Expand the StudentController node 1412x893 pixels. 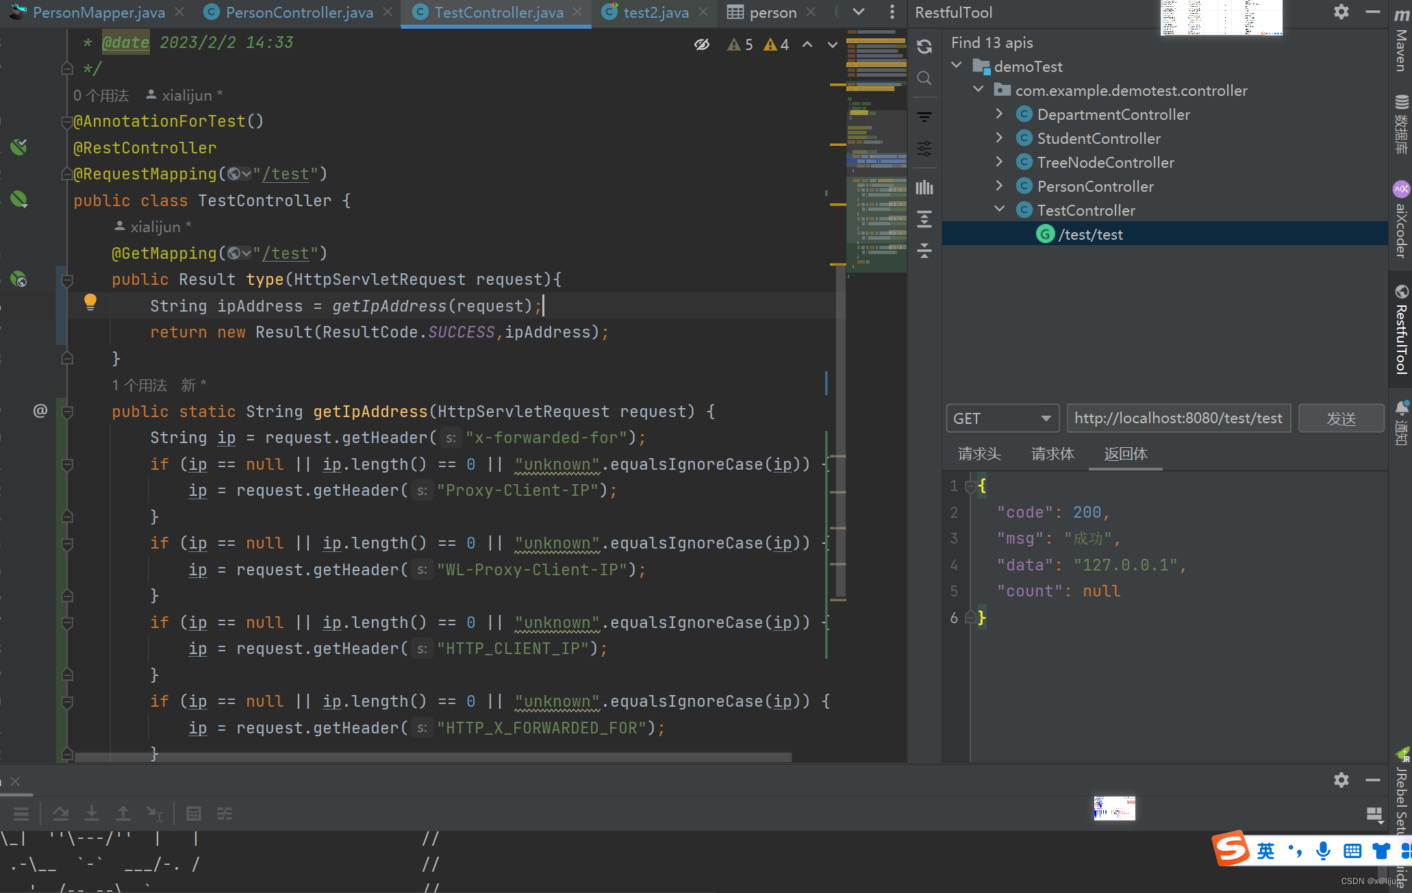(1000, 138)
